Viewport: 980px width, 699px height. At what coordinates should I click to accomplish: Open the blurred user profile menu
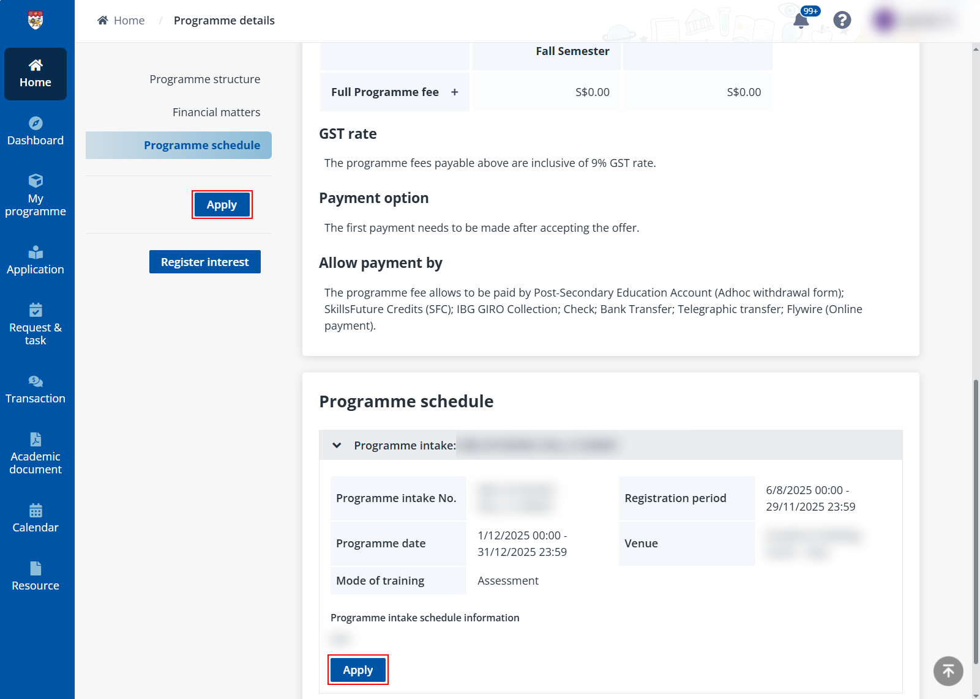[912, 21]
